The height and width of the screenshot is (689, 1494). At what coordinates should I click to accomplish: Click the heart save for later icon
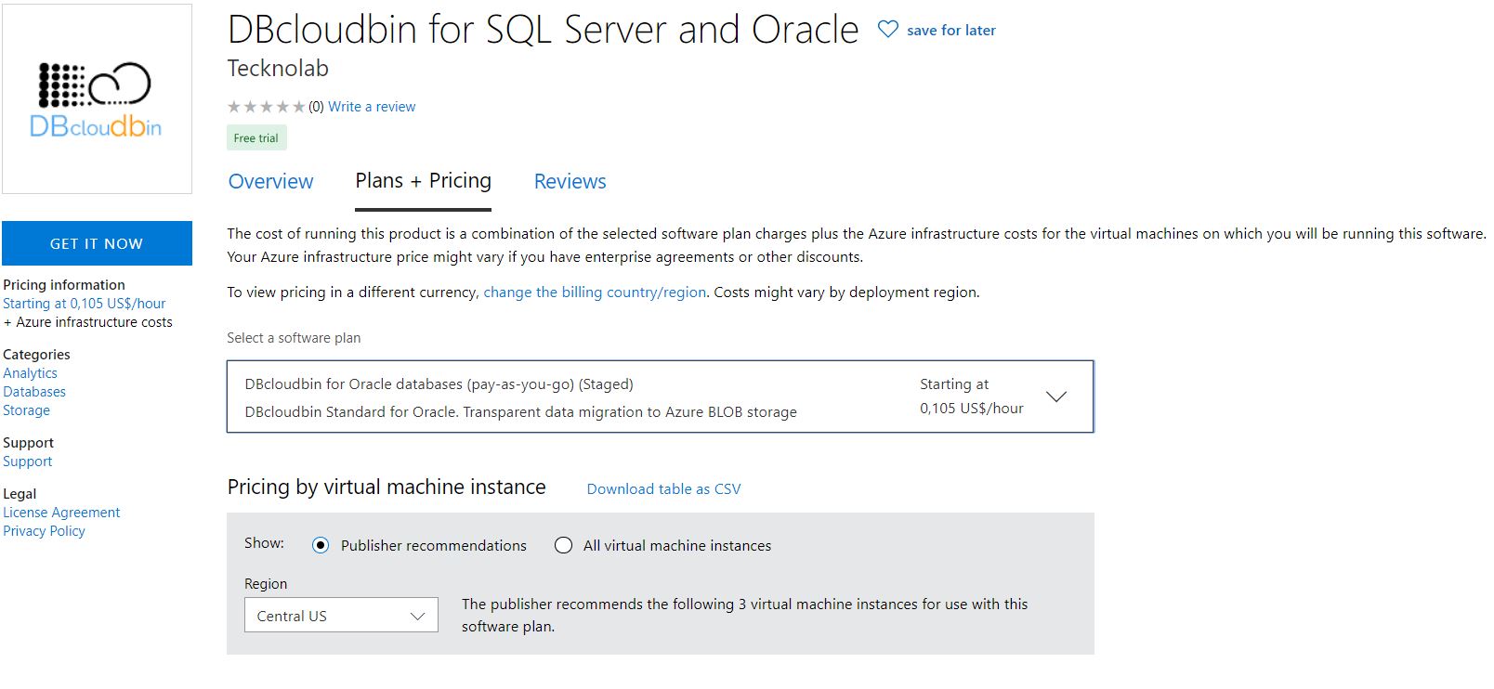pyautogui.click(x=887, y=30)
